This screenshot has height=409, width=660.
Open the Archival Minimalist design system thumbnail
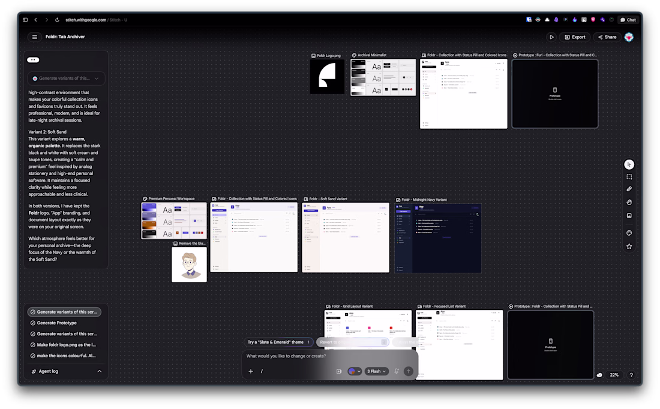click(x=383, y=77)
